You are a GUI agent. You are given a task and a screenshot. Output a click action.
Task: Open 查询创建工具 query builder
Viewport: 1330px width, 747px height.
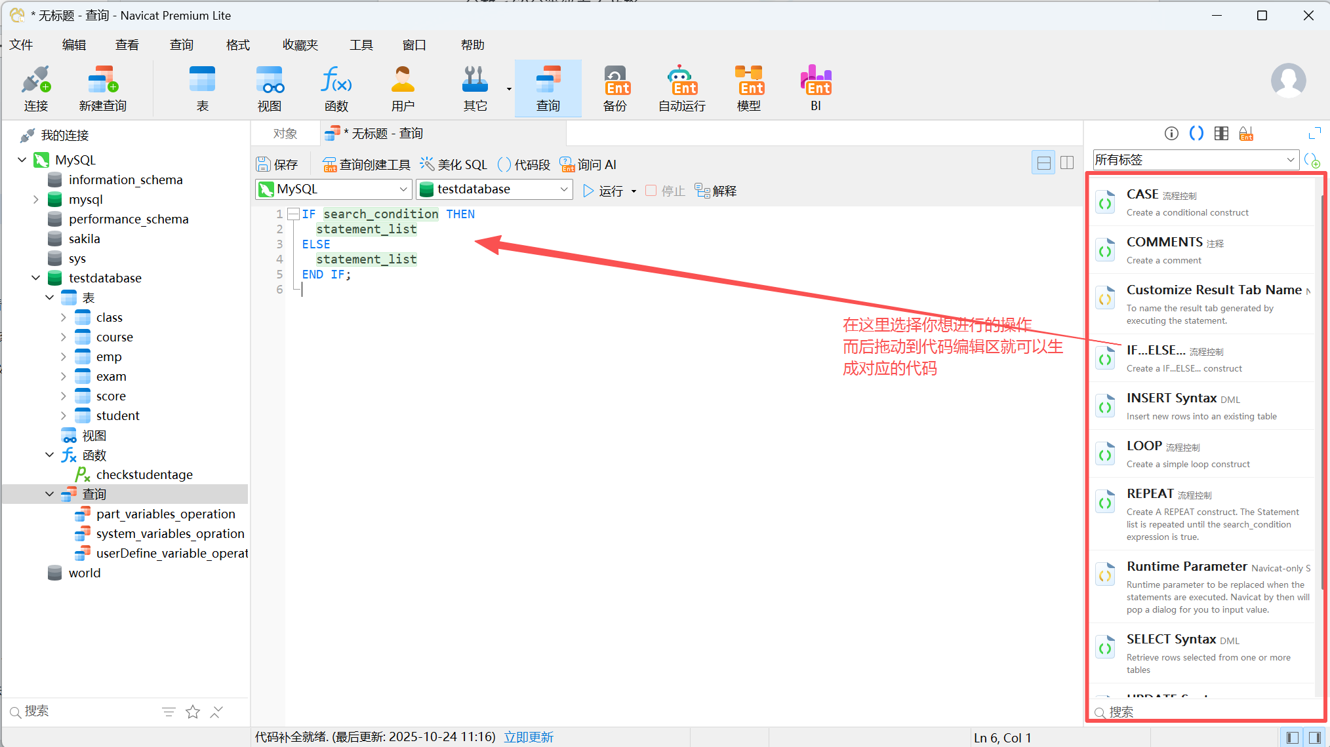pos(367,164)
